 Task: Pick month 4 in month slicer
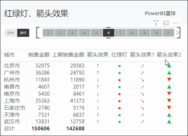coord(84,33)
